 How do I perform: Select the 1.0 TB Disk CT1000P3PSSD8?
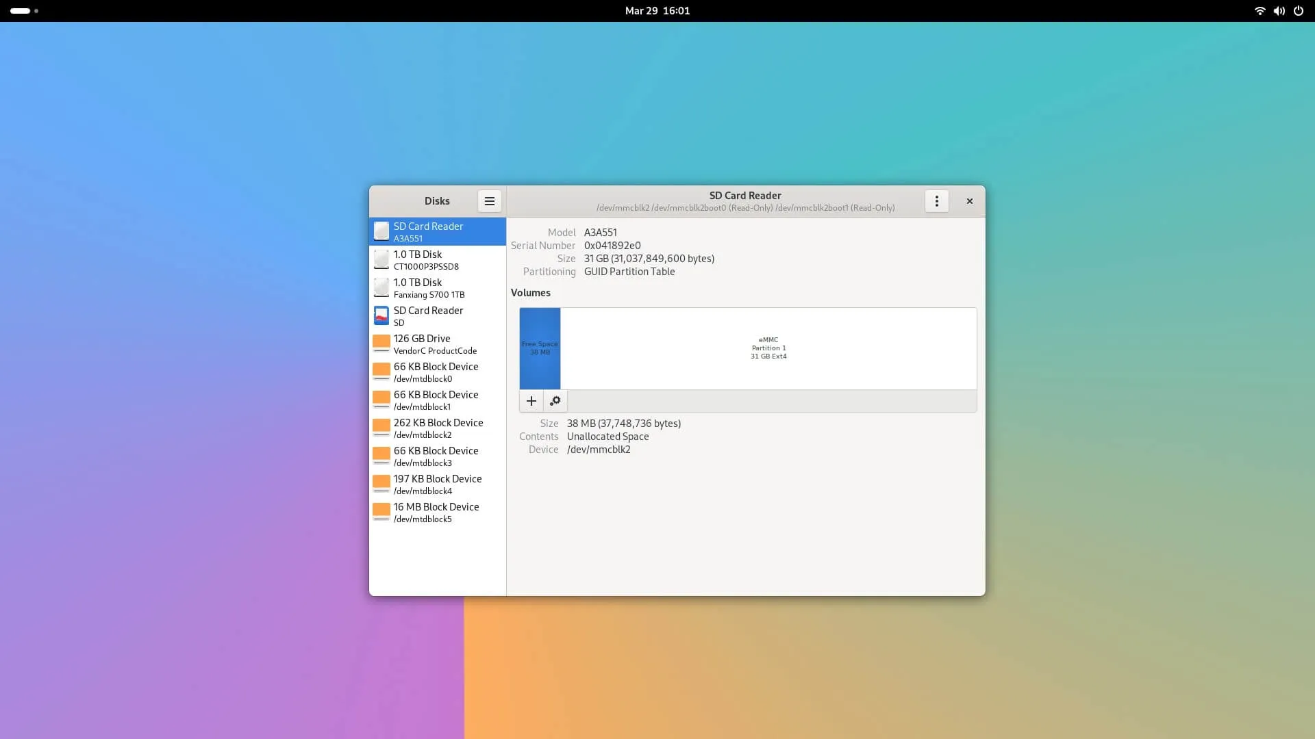pyautogui.click(x=437, y=260)
